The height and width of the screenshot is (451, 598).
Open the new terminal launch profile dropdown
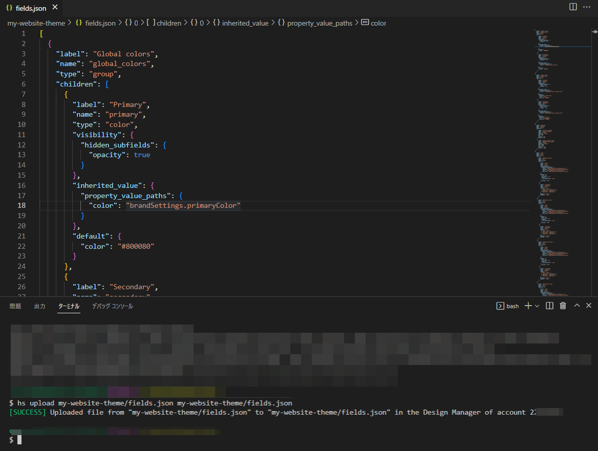click(x=537, y=306)
